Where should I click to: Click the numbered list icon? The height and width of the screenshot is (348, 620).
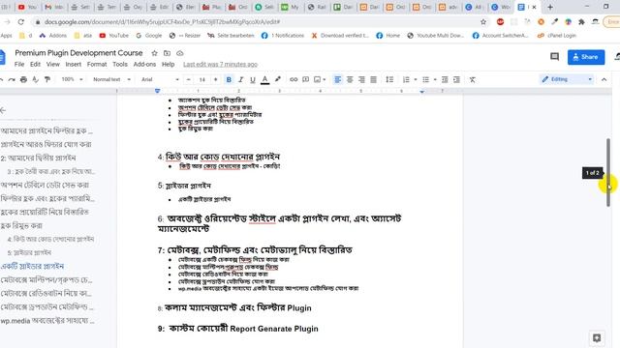pos(406,79)
